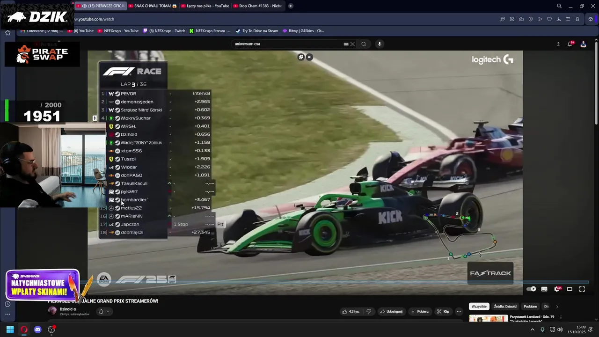599x337 pixels.
Task: Show more filter chips with right arrow
Action: [x=557, y=307]
